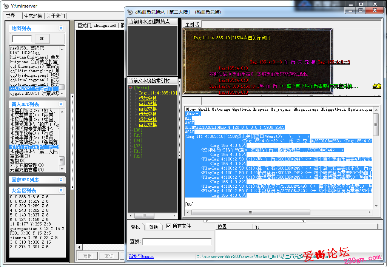Screen dimensions: 387x267
Task: Collapse the 安全区列表 panel chevron
Action: pos(61,190)
